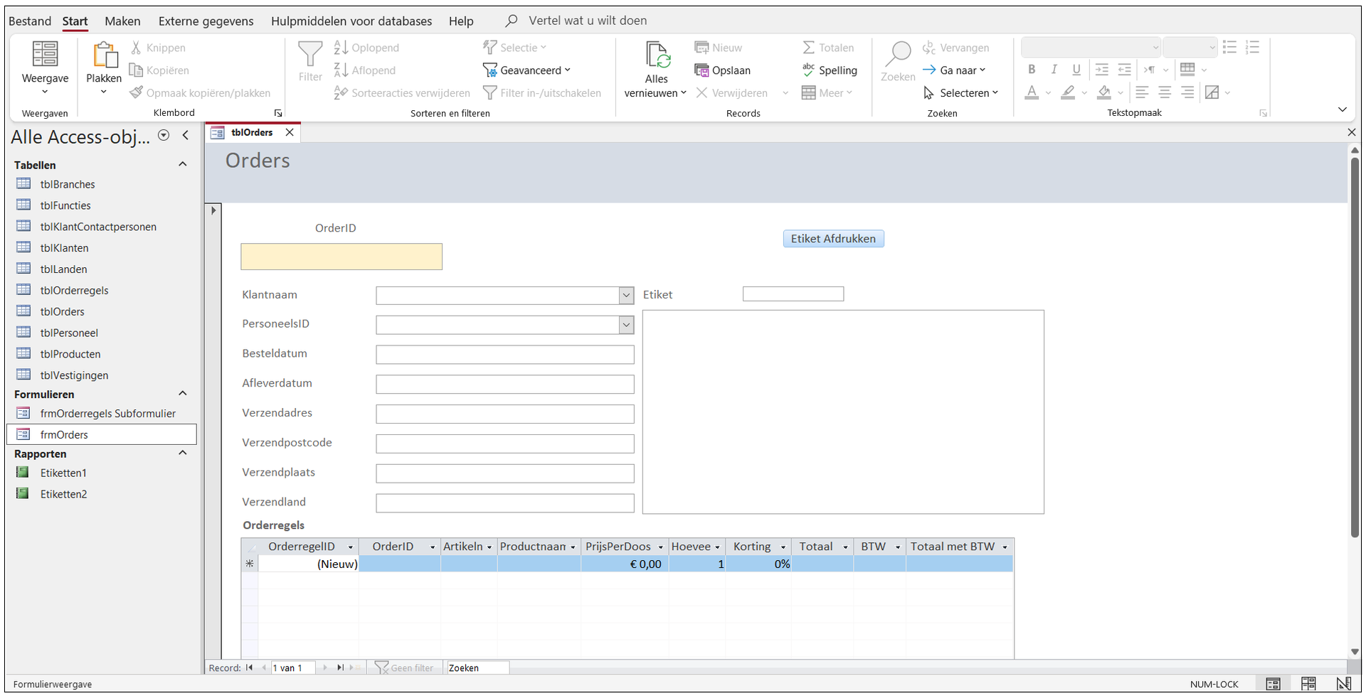Click the Geen filter indicator

[x=404, y=668]
